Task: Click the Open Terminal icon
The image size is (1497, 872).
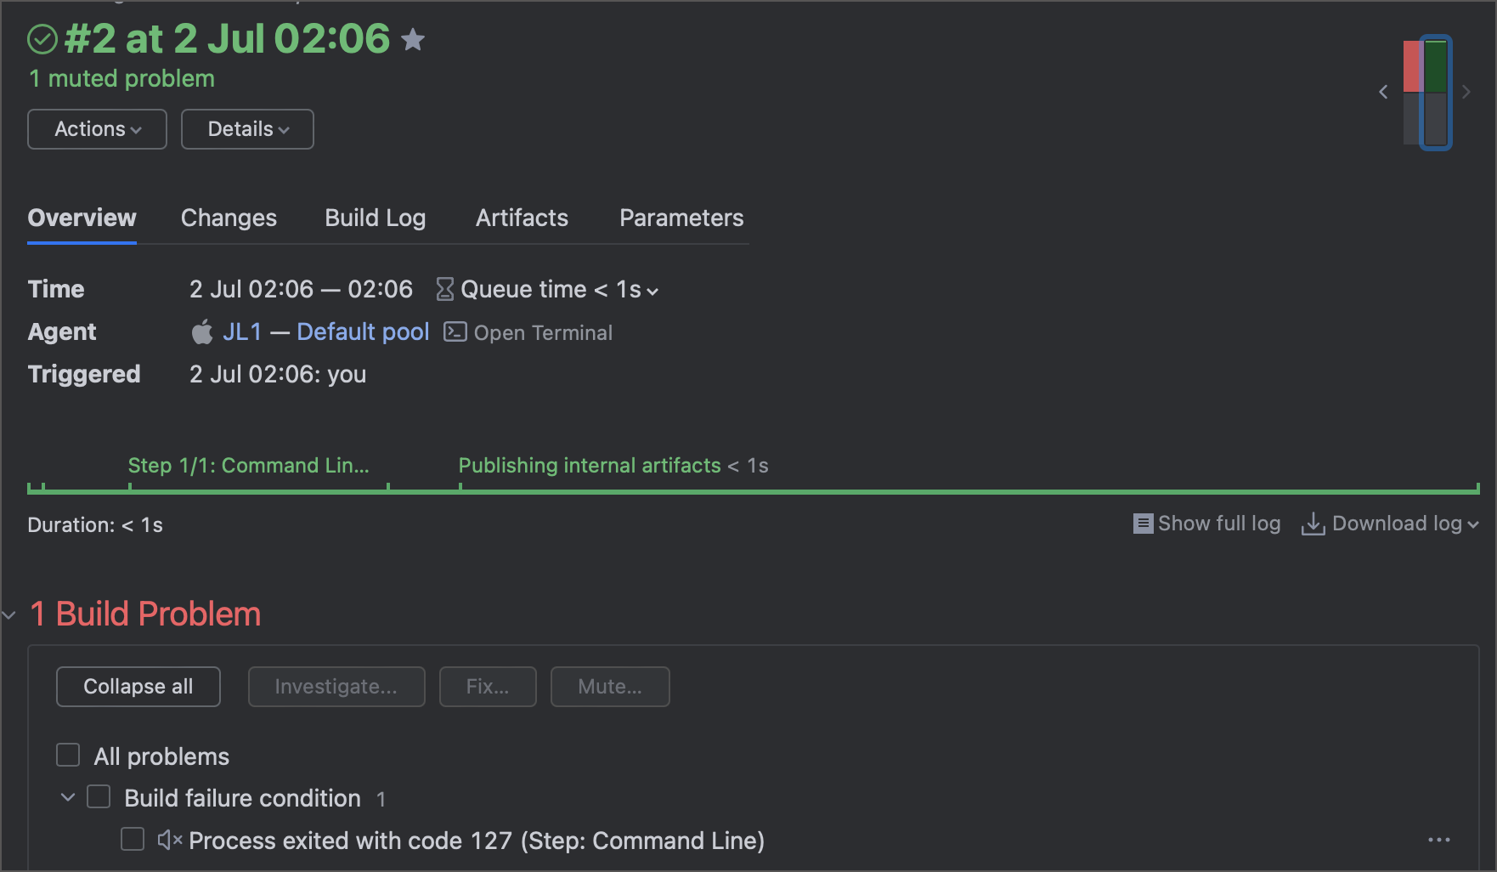Action: point(455,332)
